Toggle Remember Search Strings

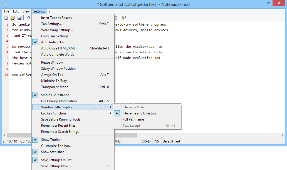coord(73,132)
